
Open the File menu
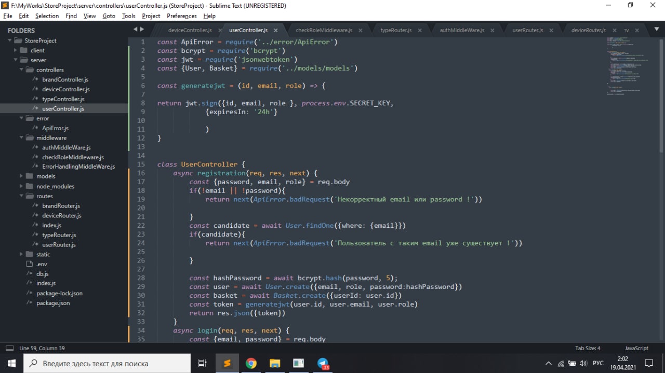click(x=8, y=16)
